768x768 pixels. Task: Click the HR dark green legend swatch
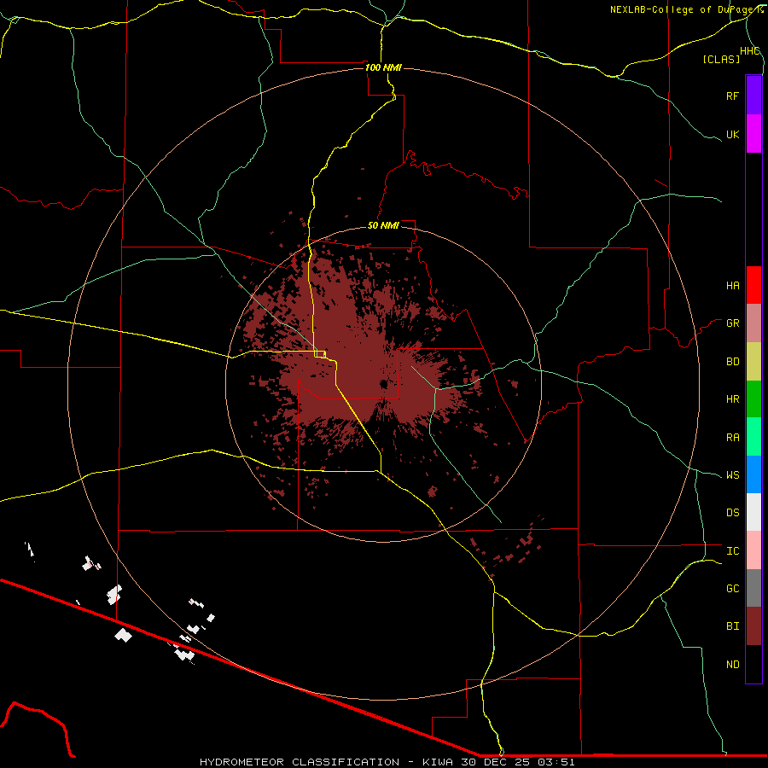(753, 399)
